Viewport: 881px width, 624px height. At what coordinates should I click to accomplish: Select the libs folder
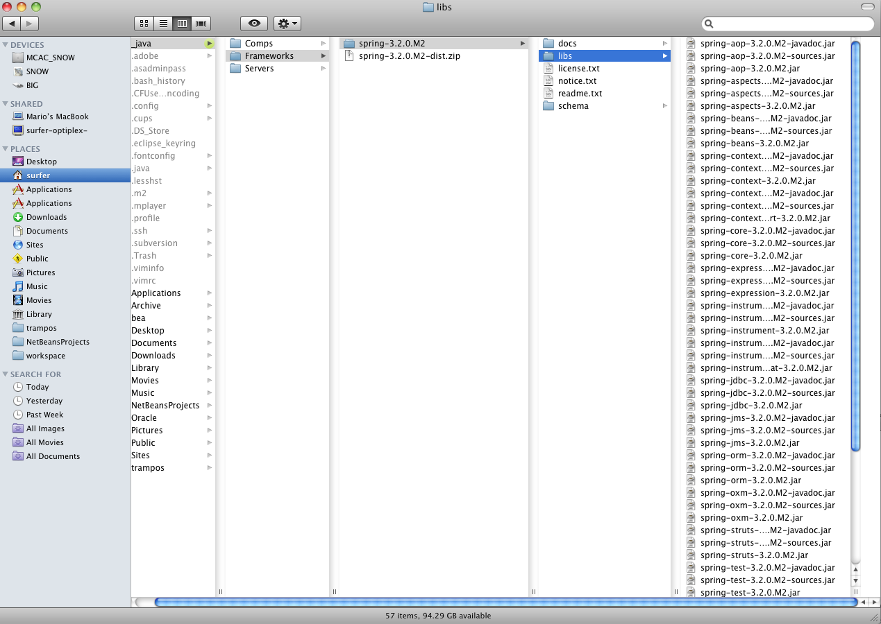click(605, 56)
